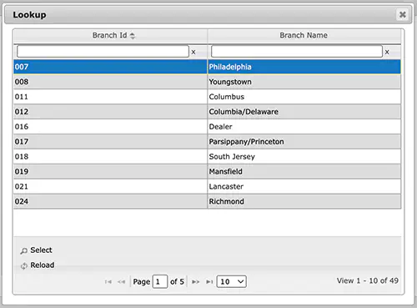Open the rows-per-page dropdown showing 10
The width and height of the screenshot is (417, 308).
click(x=232, y=281)
